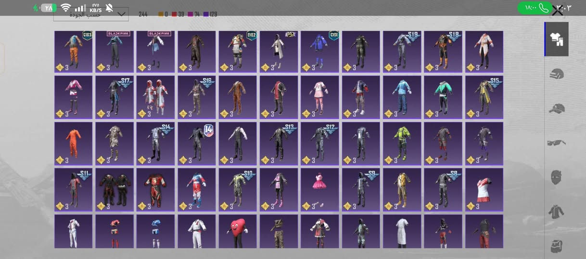Select the S11 season outfit
This screenshot has width=586, height=259.
click(x=73, y=189)
